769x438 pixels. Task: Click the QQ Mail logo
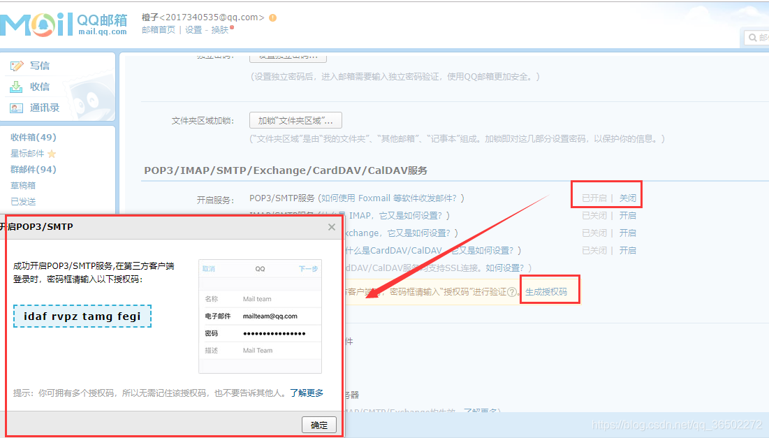64,24
